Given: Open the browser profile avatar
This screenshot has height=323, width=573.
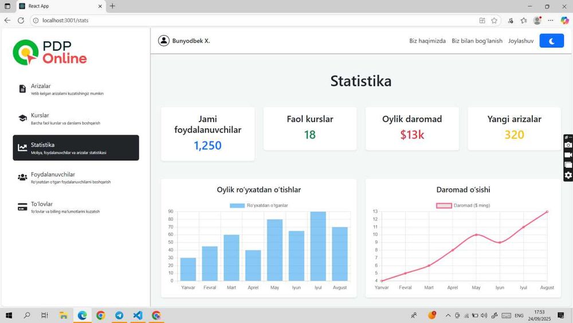Looking at the screenshot, I should (x=537, y=21).
